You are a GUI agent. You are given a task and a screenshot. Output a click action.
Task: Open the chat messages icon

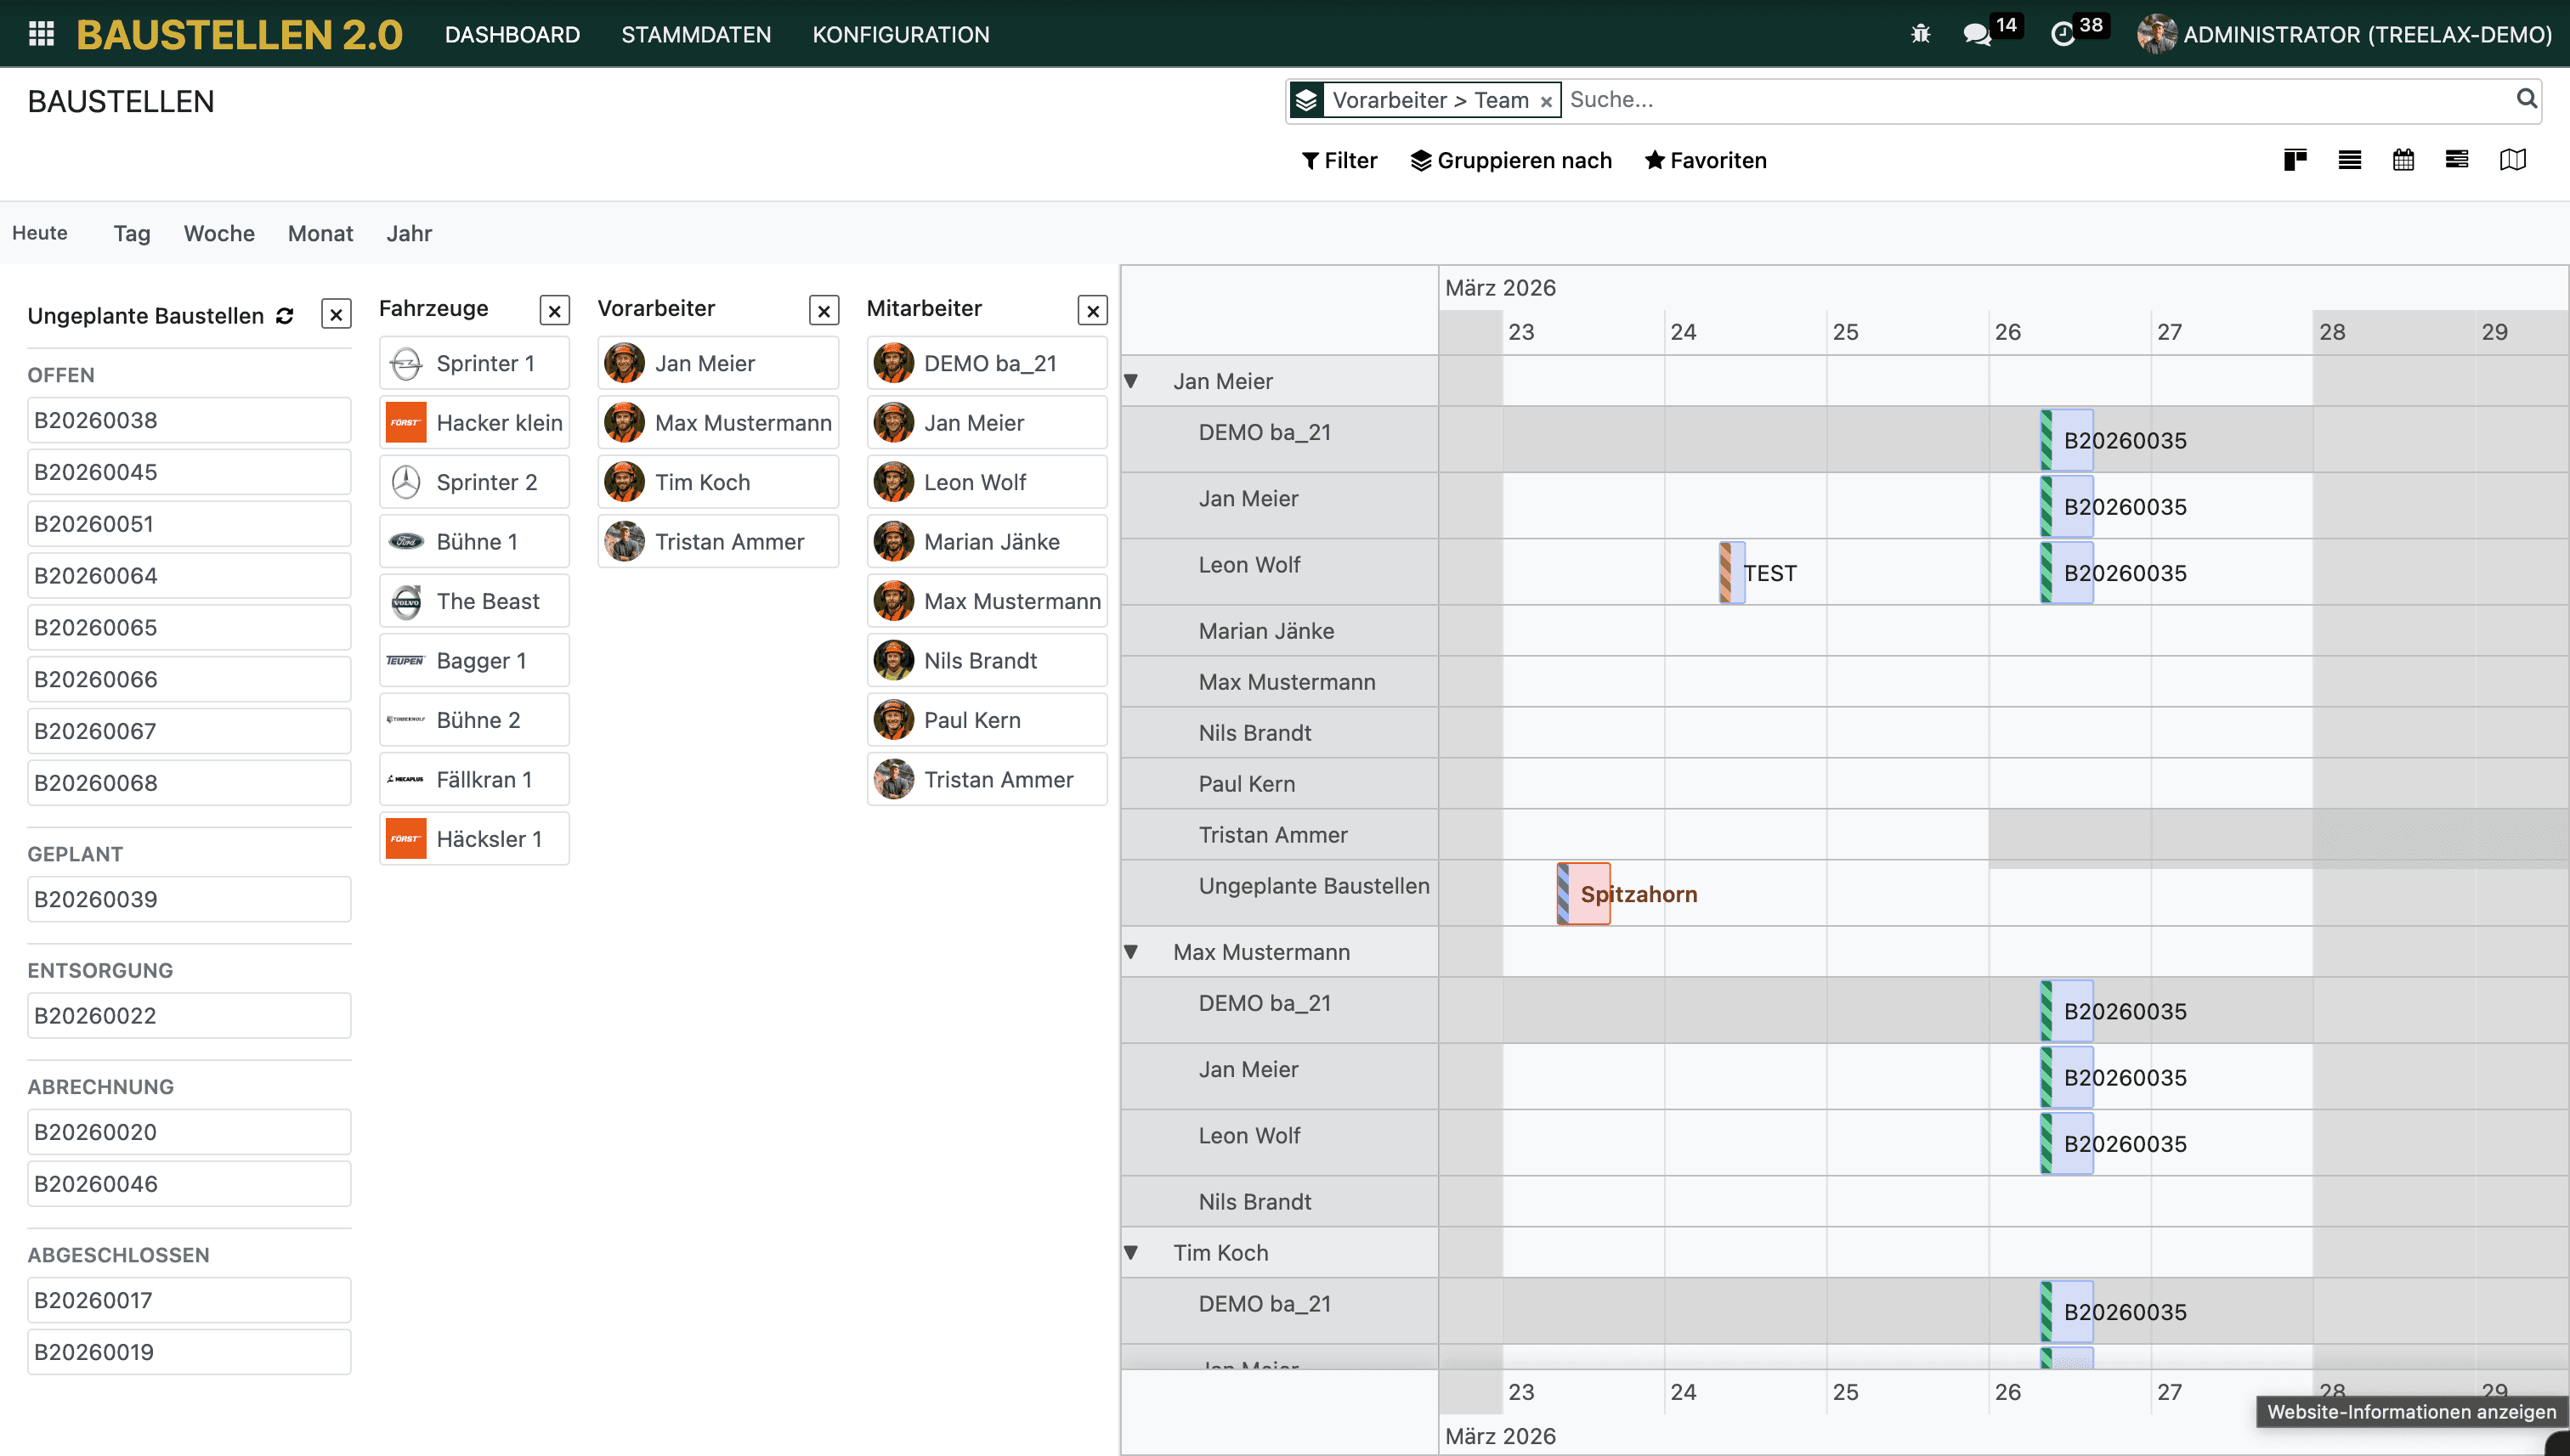(1976, 34)
